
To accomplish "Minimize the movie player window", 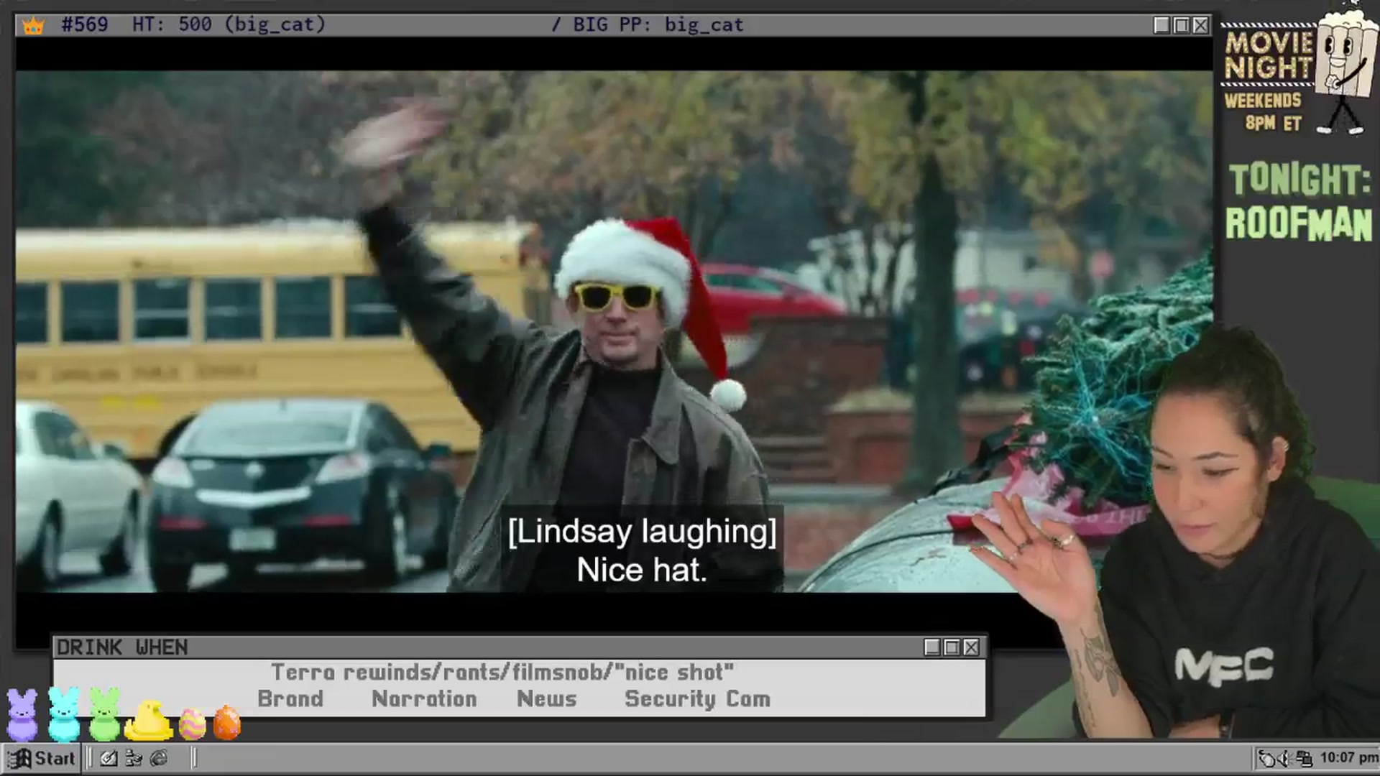I will [x=1161, y=25].
